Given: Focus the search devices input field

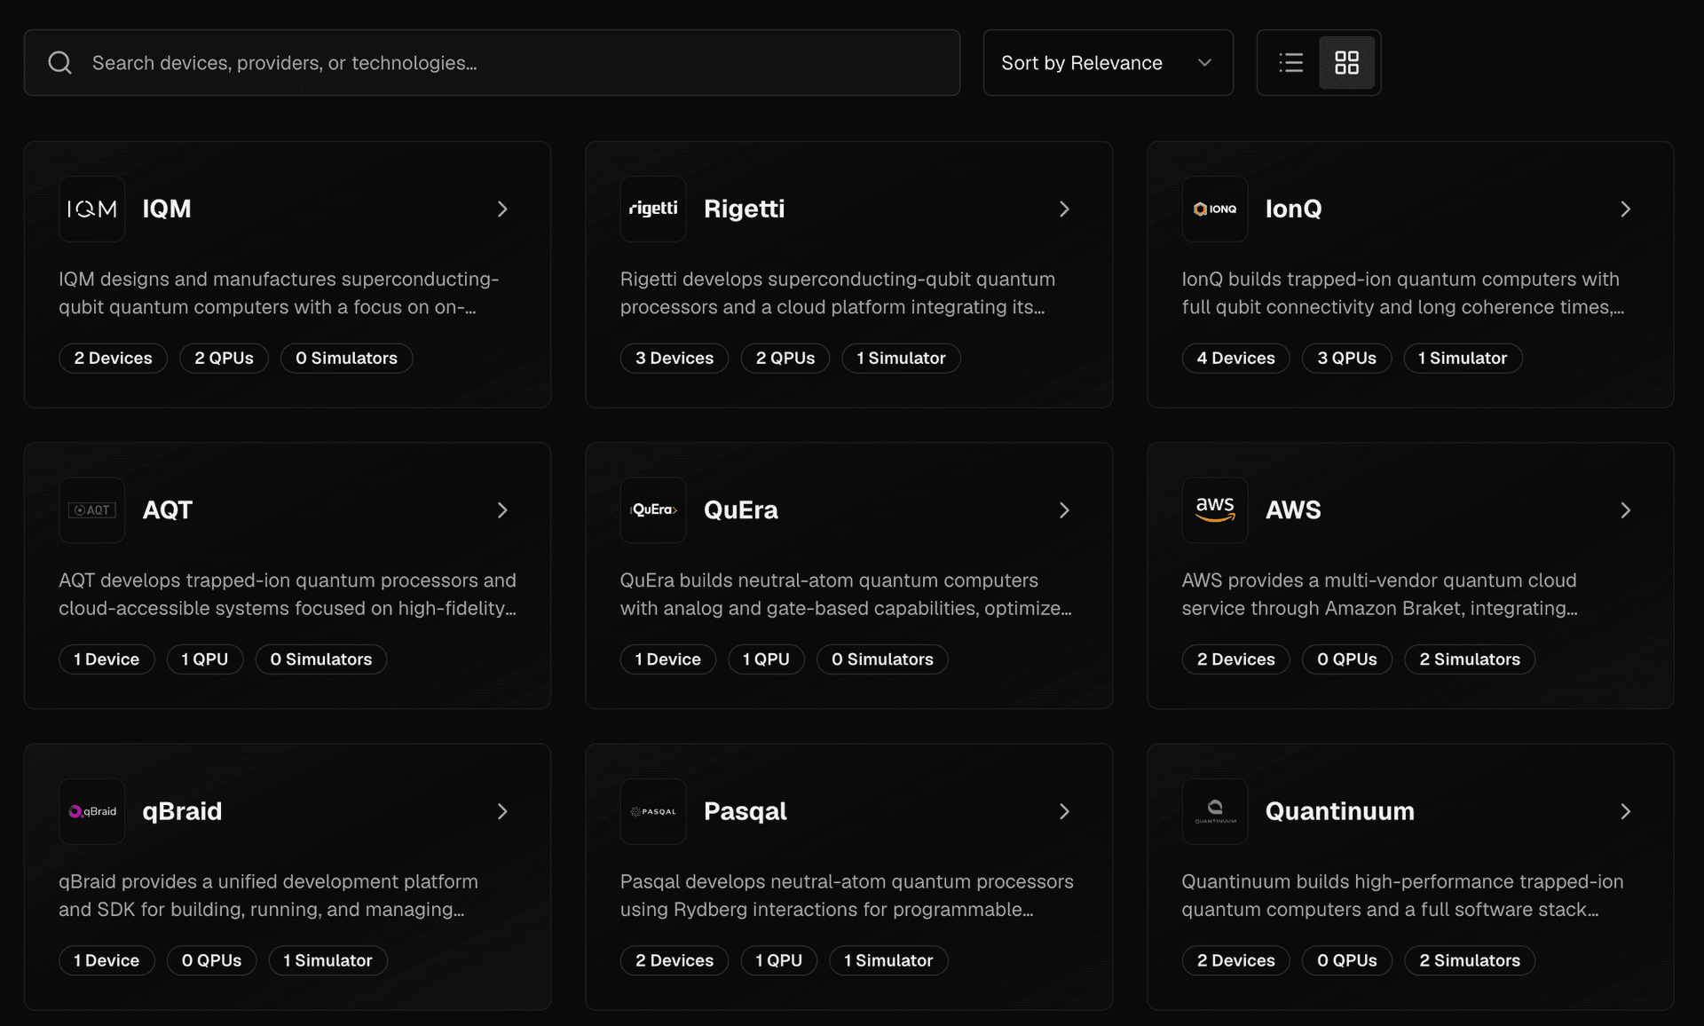Looking at the screenshot, I should 492,63.
